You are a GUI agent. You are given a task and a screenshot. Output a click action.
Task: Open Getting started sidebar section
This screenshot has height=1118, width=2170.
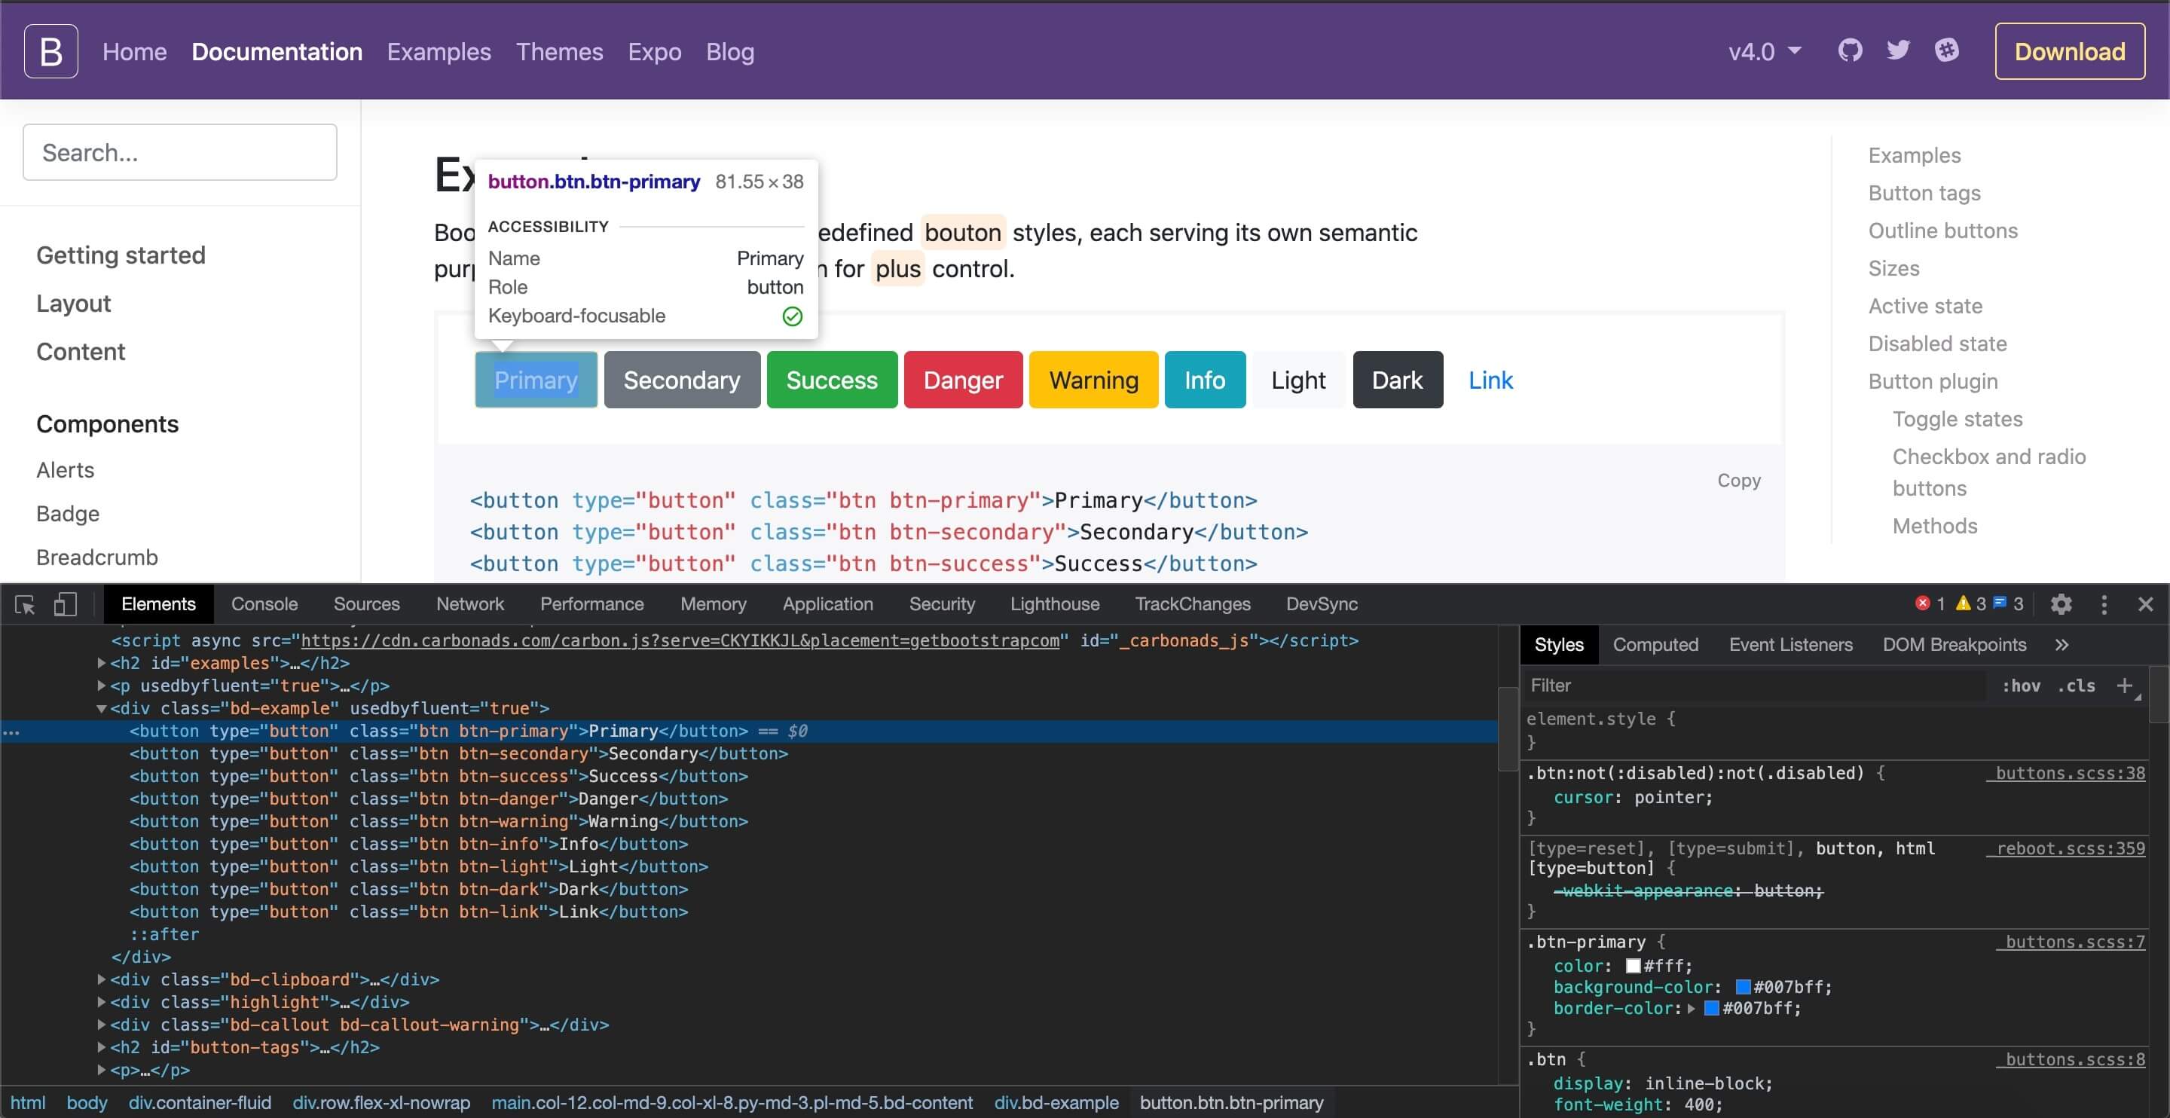121,255
